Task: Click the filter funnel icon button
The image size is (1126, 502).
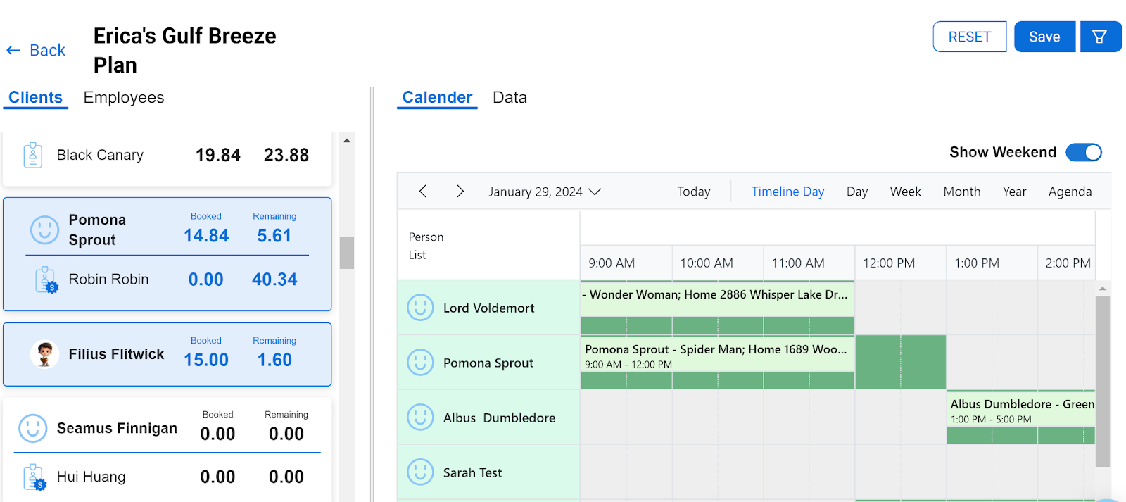Action: coord(1099,37)
